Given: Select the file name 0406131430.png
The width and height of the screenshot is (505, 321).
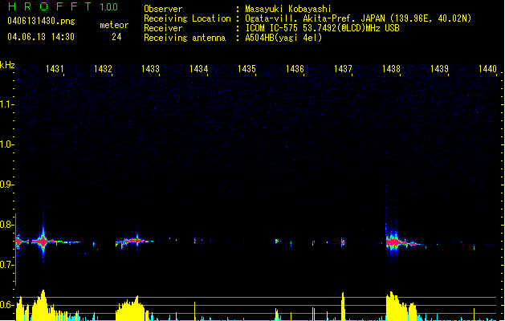Looking at the screenshot, I should 41,21.
